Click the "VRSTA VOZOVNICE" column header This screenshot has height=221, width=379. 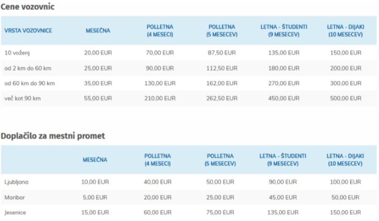(x=28, y=31)
